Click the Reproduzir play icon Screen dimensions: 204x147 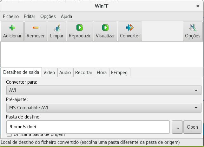[80, 28]
